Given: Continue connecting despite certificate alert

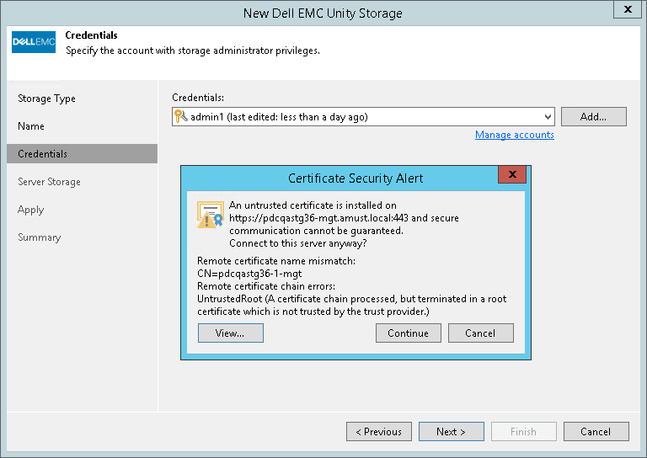Looking at the screenshot, I should (x=408, y=333).
